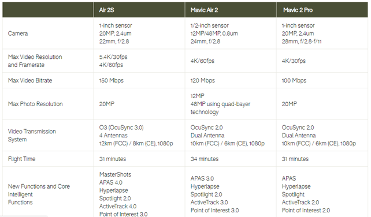This screenshot has width=371, height=217.
Task: Select the O3 (OcuSync 3.0) text
Action: (121, 128)
